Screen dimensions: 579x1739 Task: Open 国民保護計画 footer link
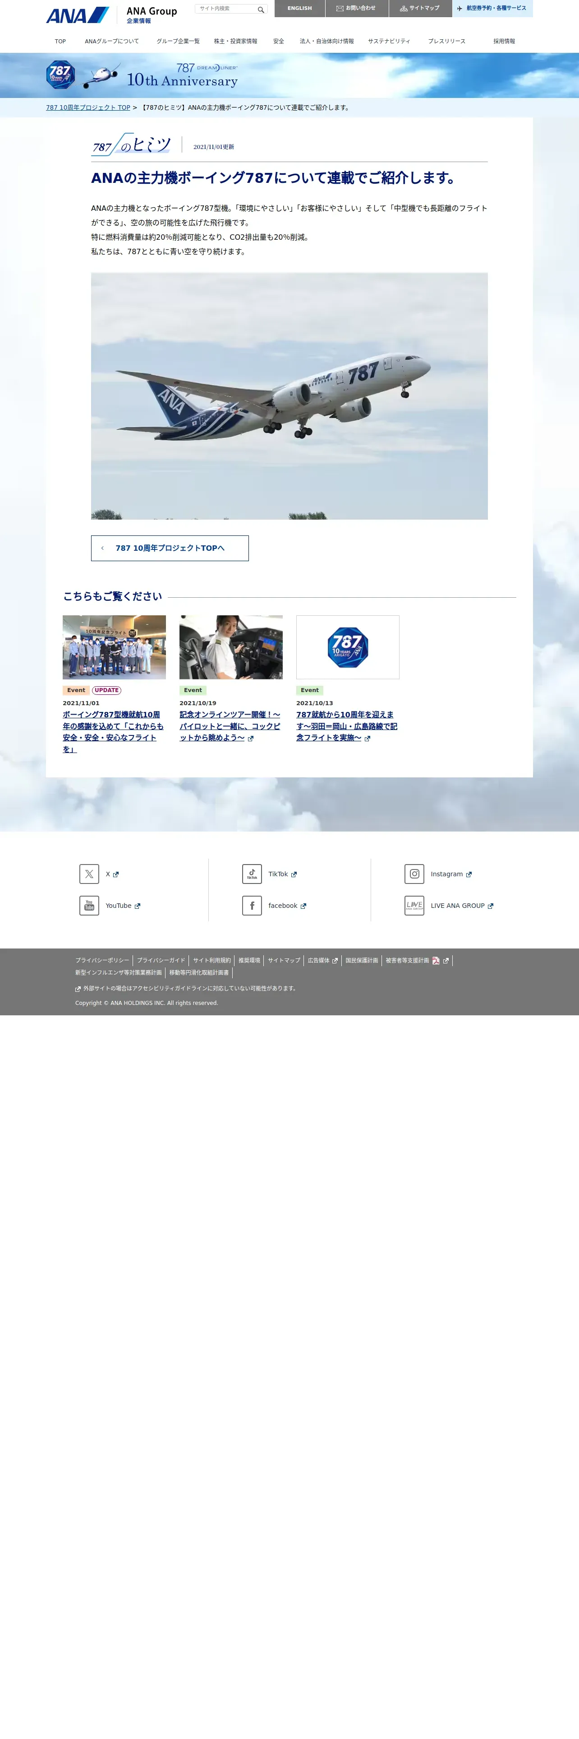point(362,961)
